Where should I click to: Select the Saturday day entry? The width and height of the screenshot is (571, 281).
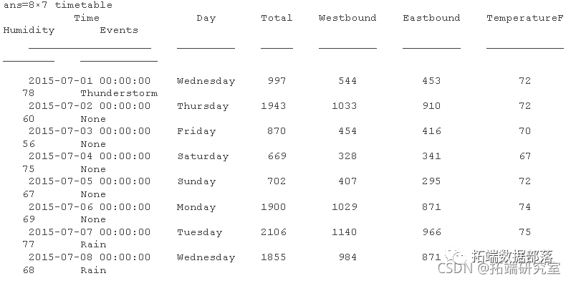click(x=203, y=157)
